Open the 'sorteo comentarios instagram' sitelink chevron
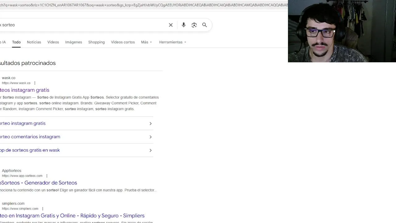Viewport: 396px width, 223px height. pyautogui.click(x=151, y=137)
